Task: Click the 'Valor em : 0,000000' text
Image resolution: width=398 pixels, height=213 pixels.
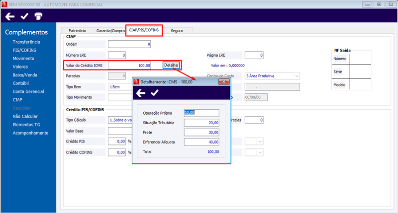Action: [x=228, y=66]
